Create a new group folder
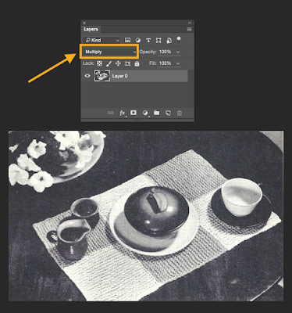The image size is (292, 313). tap(156, 113)
